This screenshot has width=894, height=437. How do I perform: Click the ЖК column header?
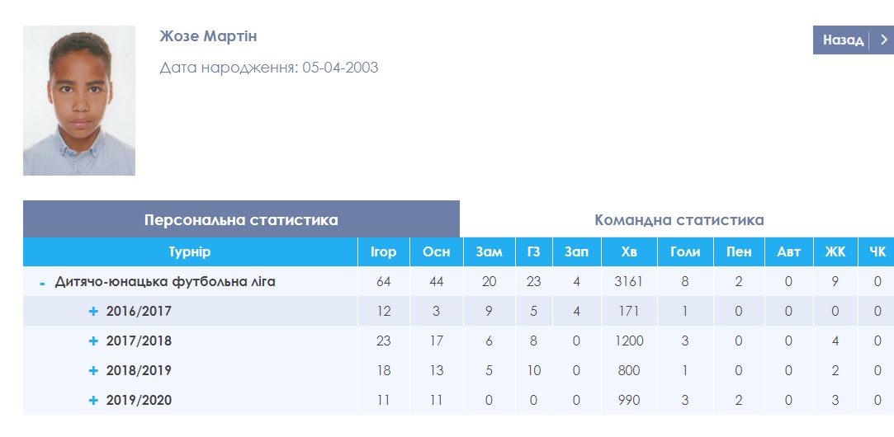click(x=835, y=252)
